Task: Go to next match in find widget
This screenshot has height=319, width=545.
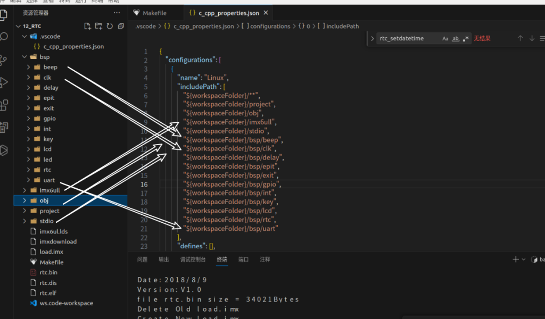Action: coord(532,38)
